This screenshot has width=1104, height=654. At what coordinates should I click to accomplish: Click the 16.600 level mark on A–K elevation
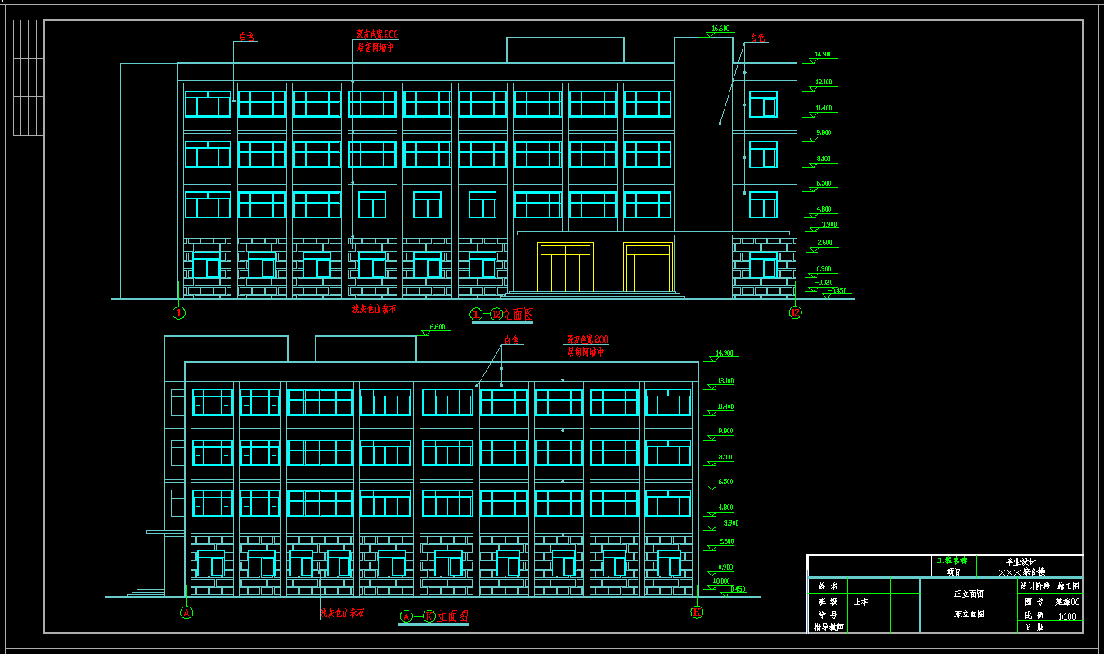(x=436, y=327)
